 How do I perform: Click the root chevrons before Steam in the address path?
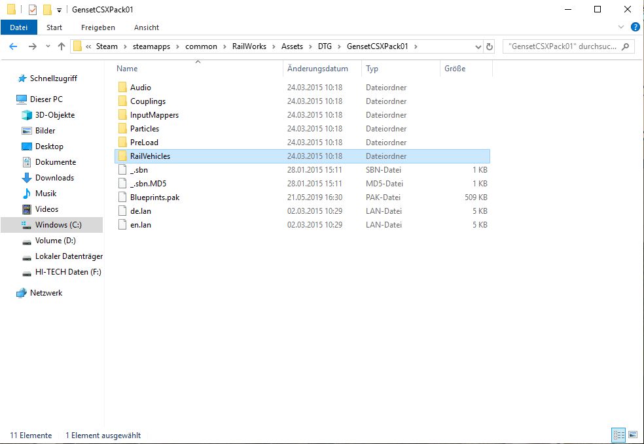(89, 47)
